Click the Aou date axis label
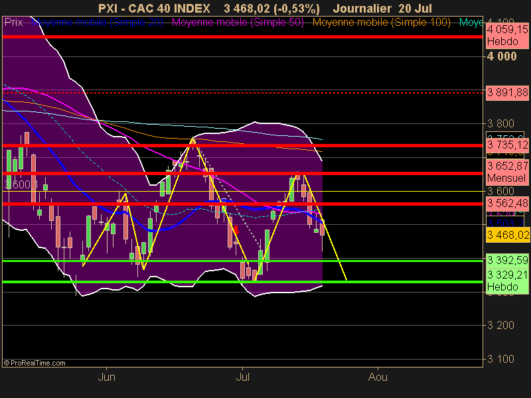531x398 pixels. [x=378, y=377]
